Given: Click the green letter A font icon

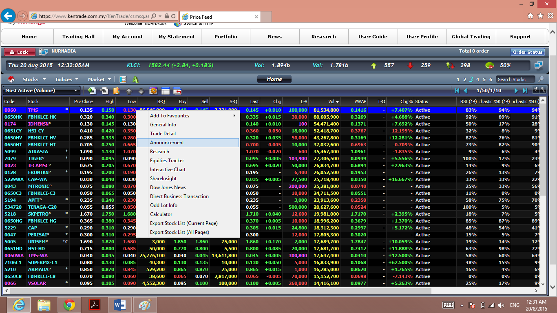Looking at the screenshot, I should (x=135, y=79).
